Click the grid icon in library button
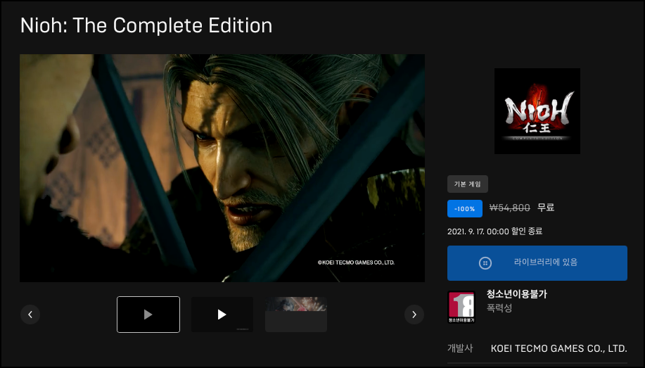645x368 pixels. point(485,263)
